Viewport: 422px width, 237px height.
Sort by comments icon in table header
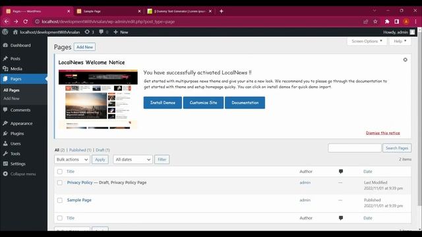coord(341,171)
